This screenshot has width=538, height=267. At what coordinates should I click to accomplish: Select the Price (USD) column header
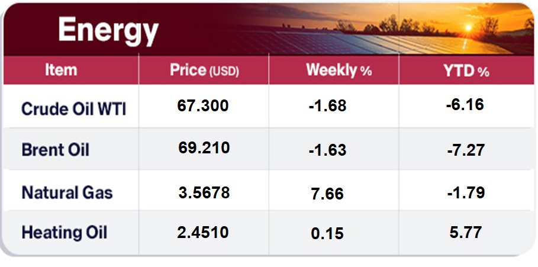click(x=204, y=70)
